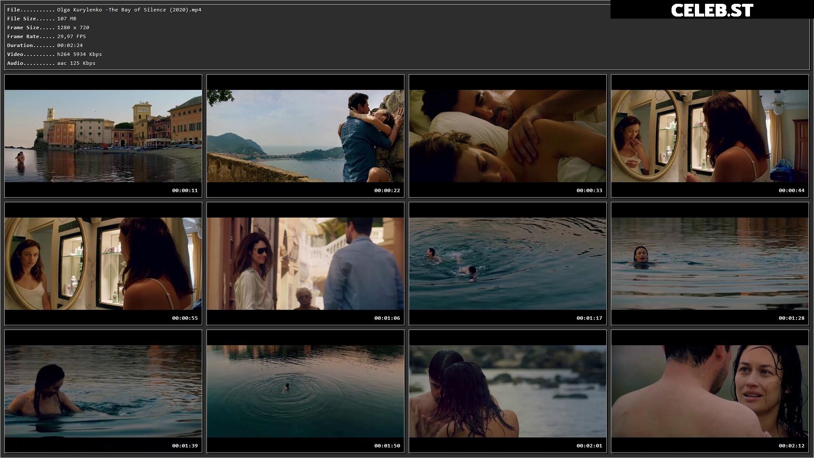
Task: Click the Frame Size value 1280 x 720
Action: point(73,28)
